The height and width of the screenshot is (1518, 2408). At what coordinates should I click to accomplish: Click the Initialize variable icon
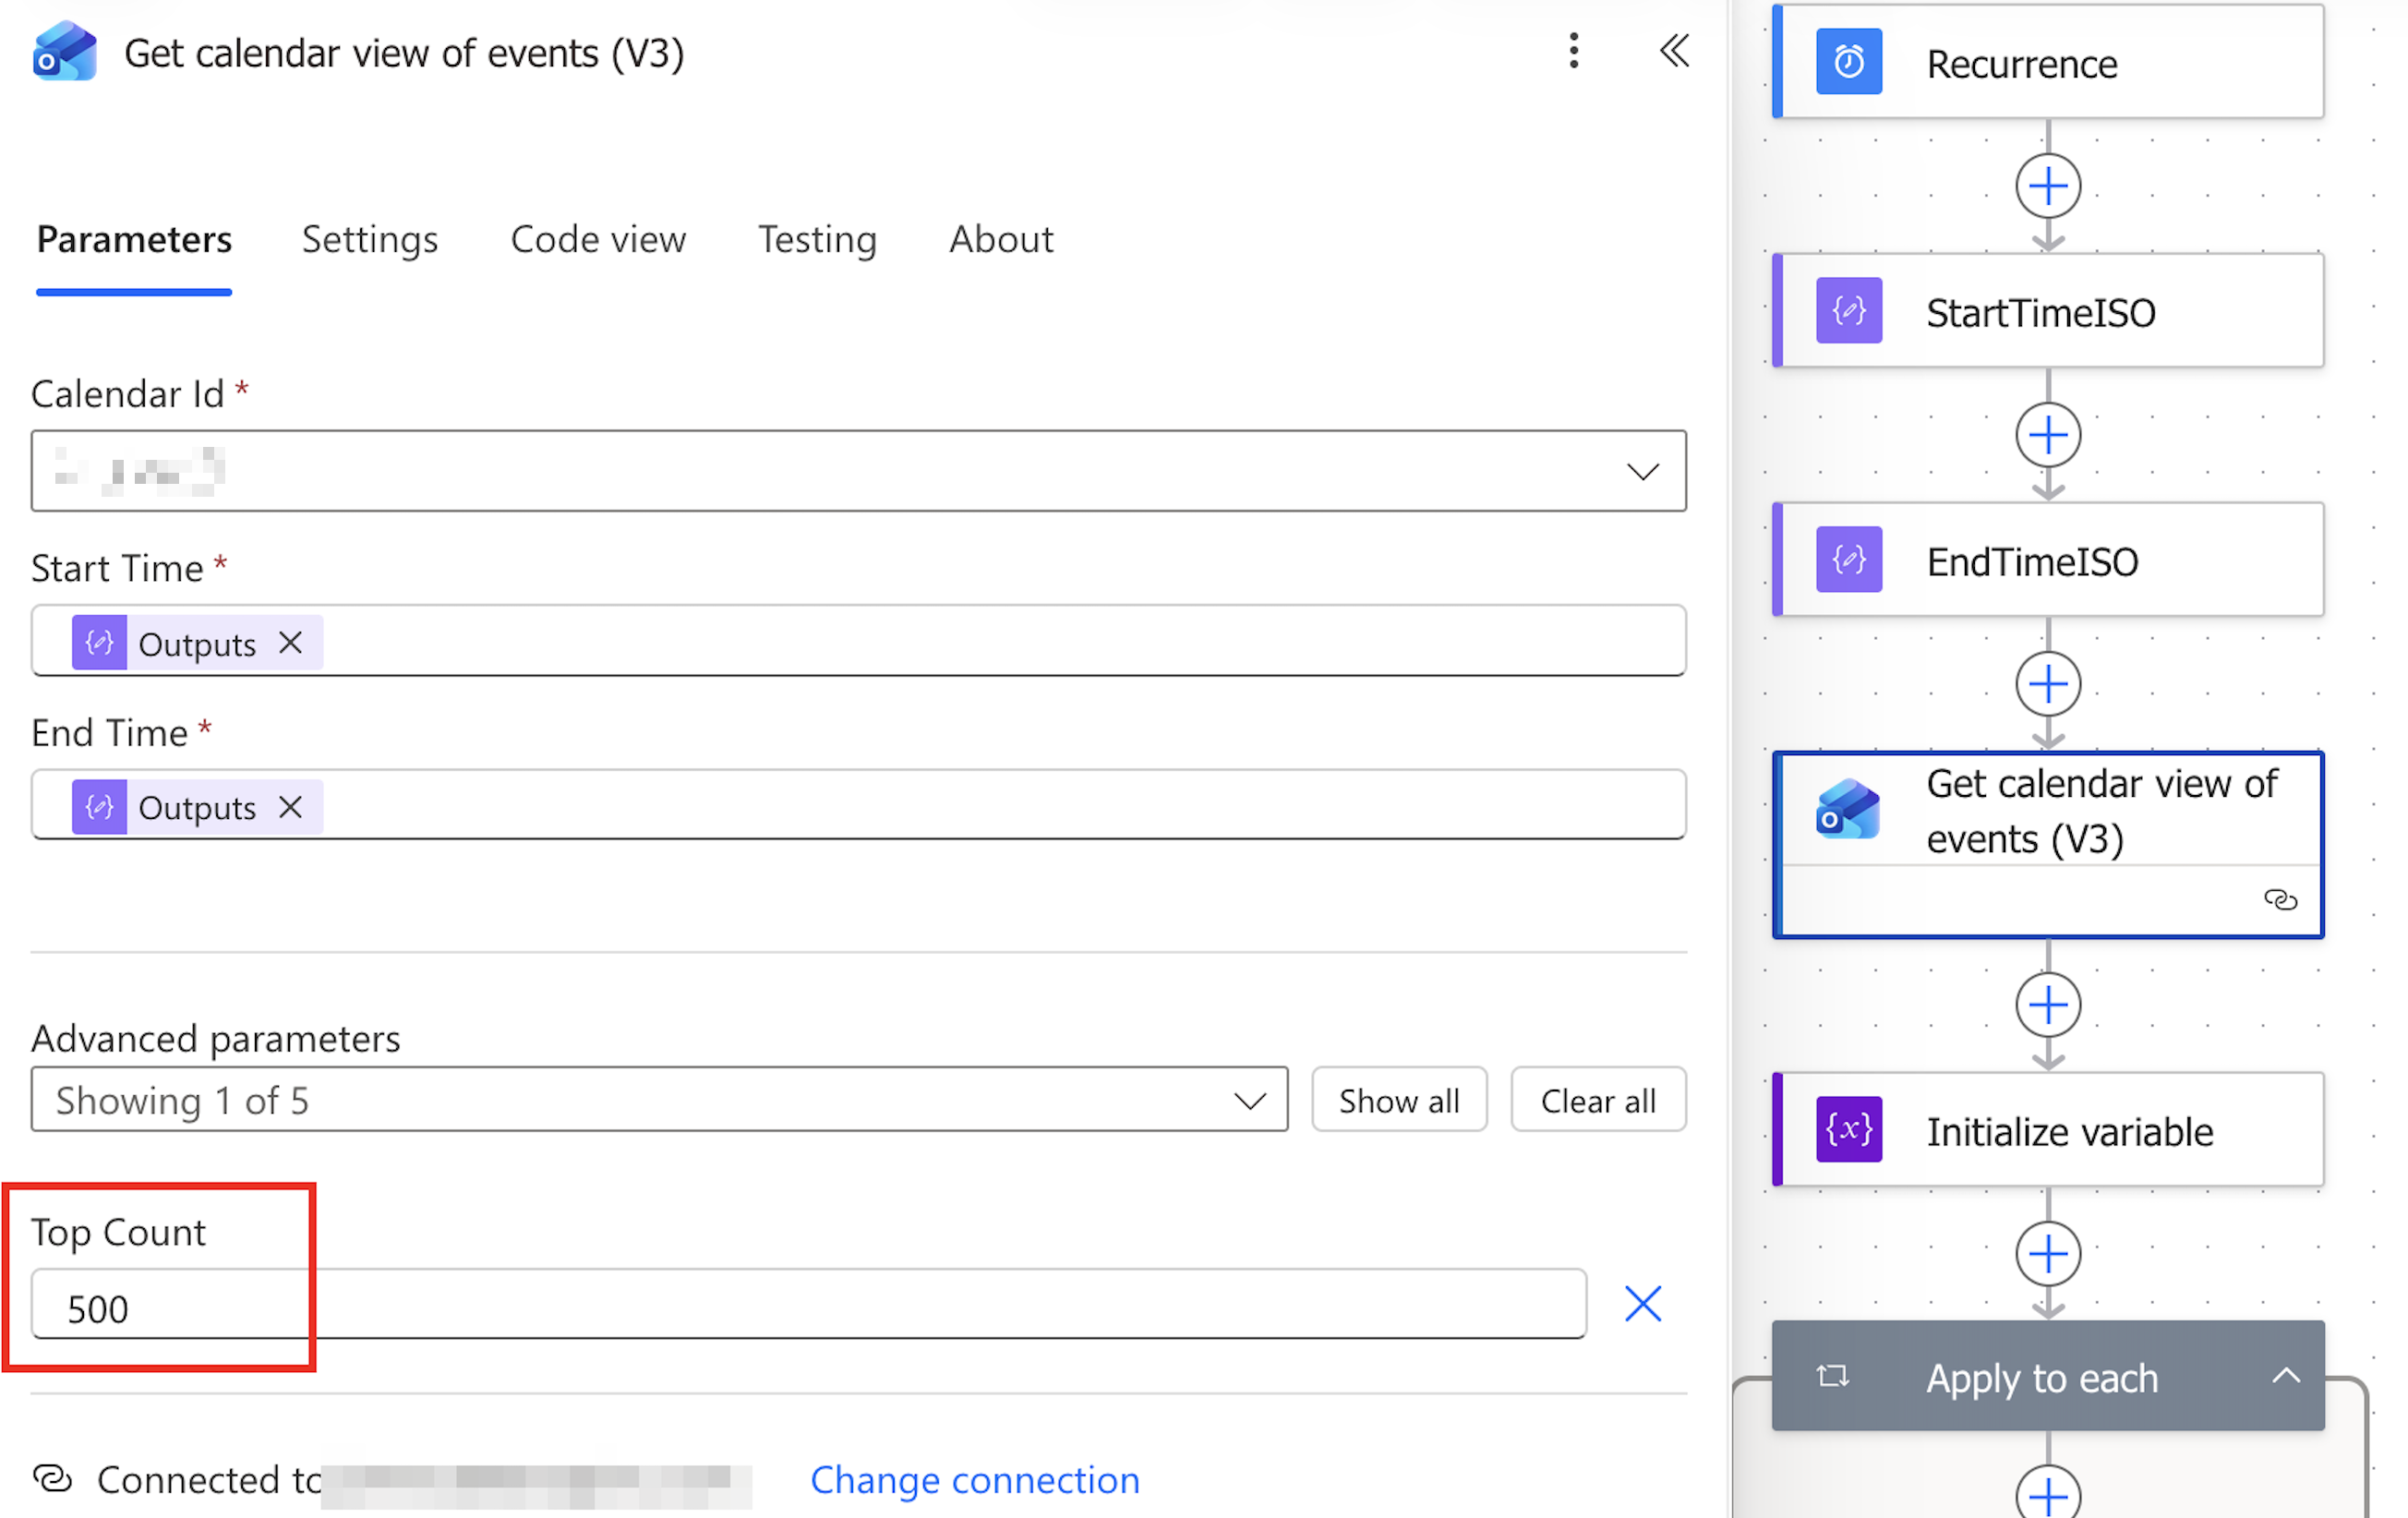point(1848,1130)
